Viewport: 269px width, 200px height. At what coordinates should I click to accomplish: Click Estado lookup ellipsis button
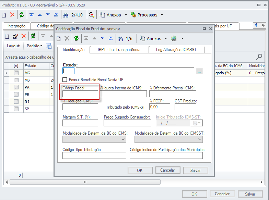[x=199, y=71]
